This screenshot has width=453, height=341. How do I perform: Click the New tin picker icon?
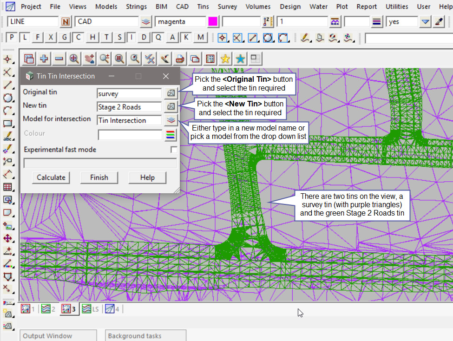coord(171,107)
